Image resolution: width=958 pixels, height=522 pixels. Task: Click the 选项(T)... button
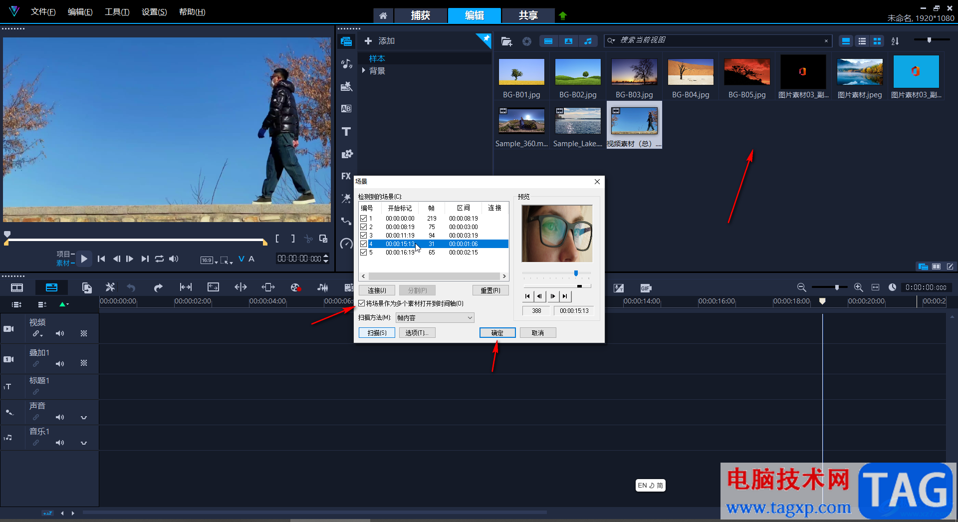pos(417,333)
